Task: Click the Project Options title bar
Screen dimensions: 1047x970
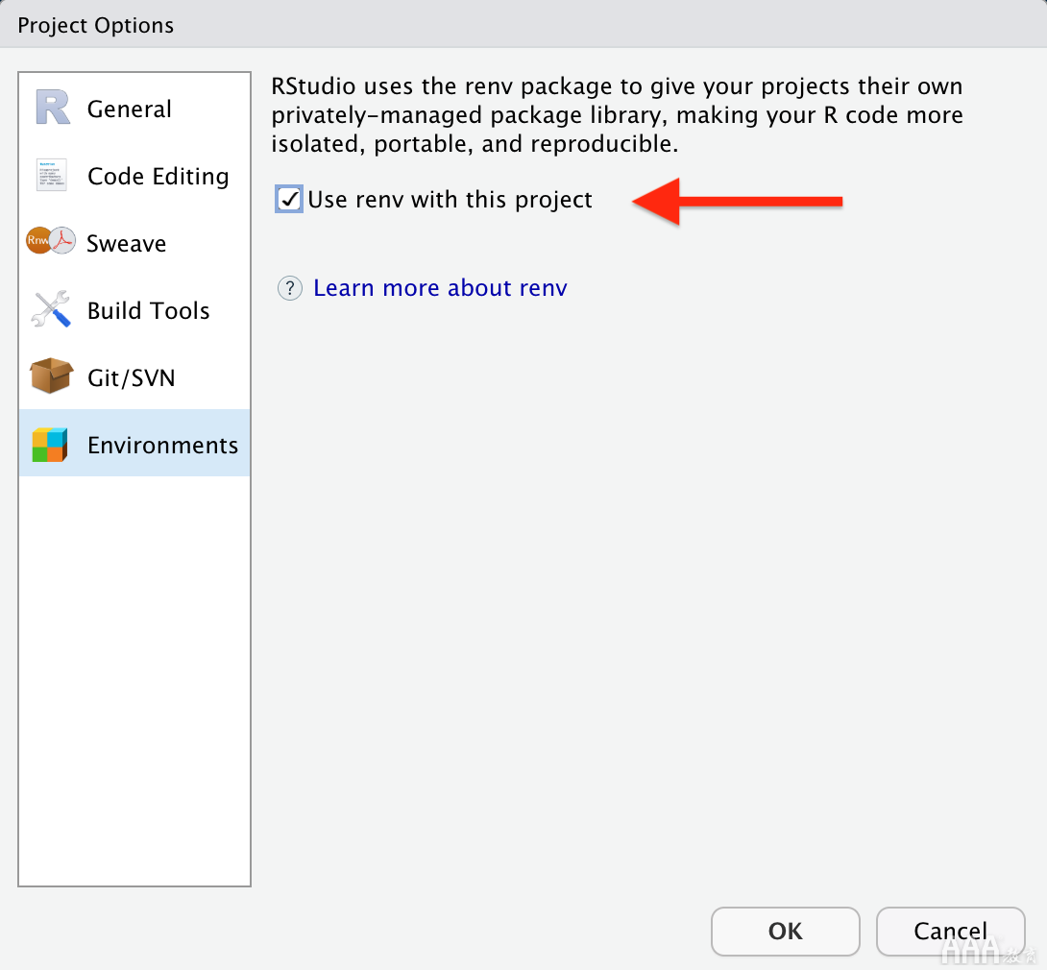Action: pyautogui.click(x=523, y=24)
